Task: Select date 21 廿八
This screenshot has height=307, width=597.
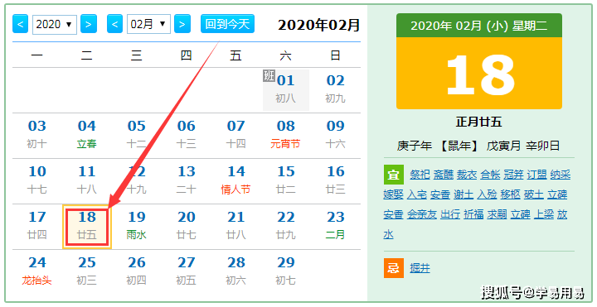Action: (x=236, y=226)
